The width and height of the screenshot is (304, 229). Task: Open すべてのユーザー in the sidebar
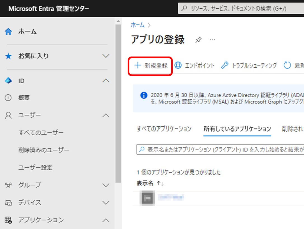(x=41, y=133)
